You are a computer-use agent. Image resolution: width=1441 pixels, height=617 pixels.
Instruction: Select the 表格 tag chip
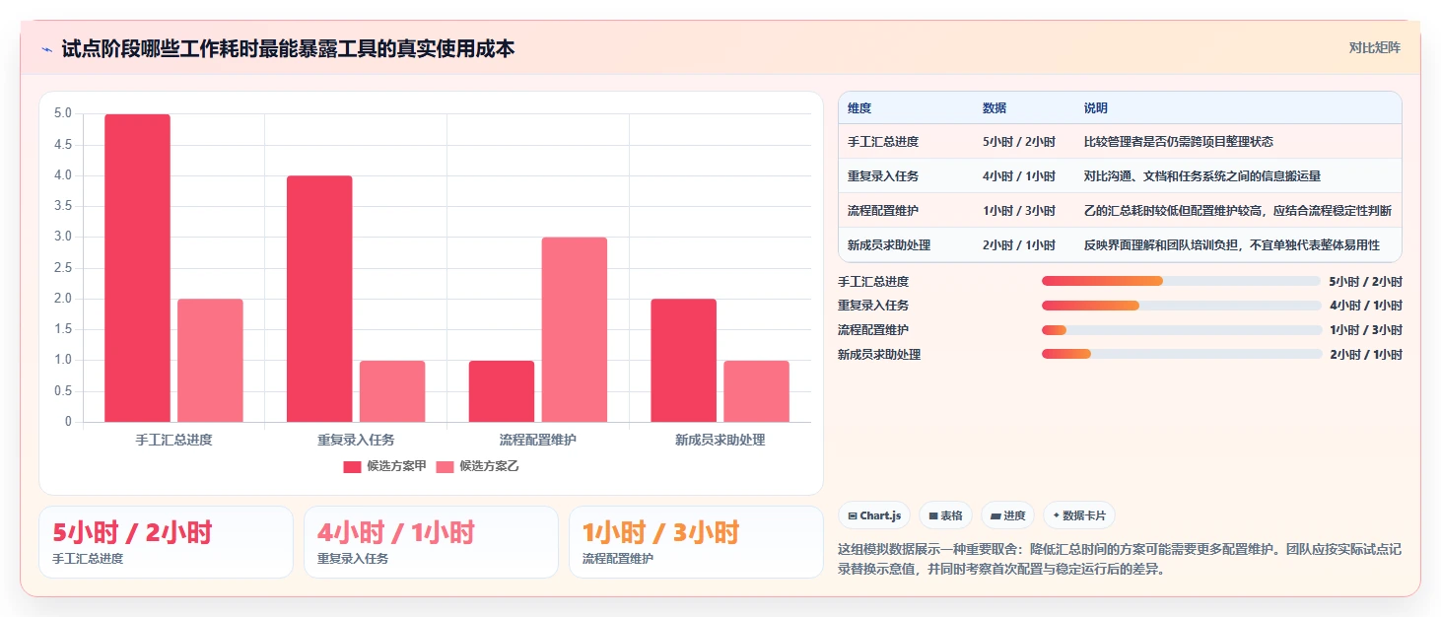coord(945,515)
